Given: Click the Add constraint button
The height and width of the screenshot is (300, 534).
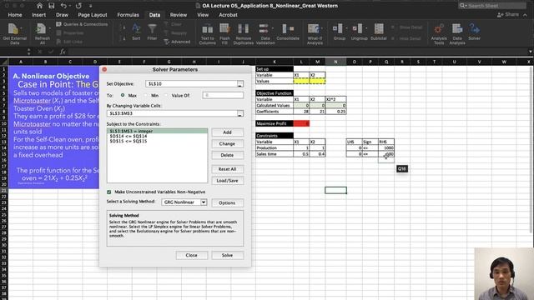Looking at the screenshot, I should (x=227, y=132).
